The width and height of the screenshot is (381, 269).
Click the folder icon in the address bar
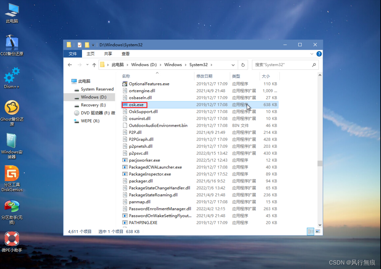[x=102, y=65]
